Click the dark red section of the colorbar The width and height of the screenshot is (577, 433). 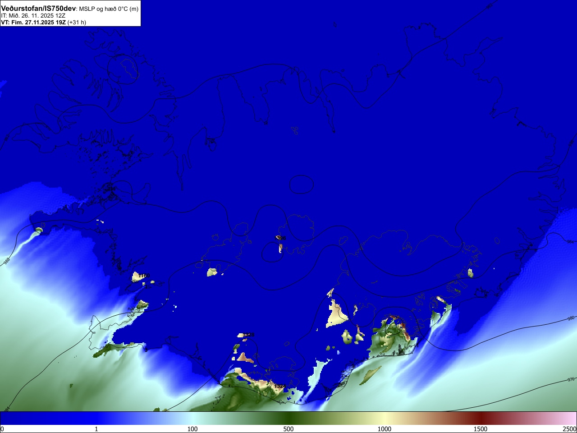[x=481, y=418]
